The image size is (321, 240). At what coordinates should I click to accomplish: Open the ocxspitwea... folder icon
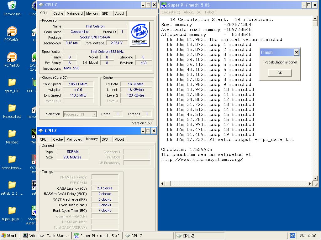12,159
